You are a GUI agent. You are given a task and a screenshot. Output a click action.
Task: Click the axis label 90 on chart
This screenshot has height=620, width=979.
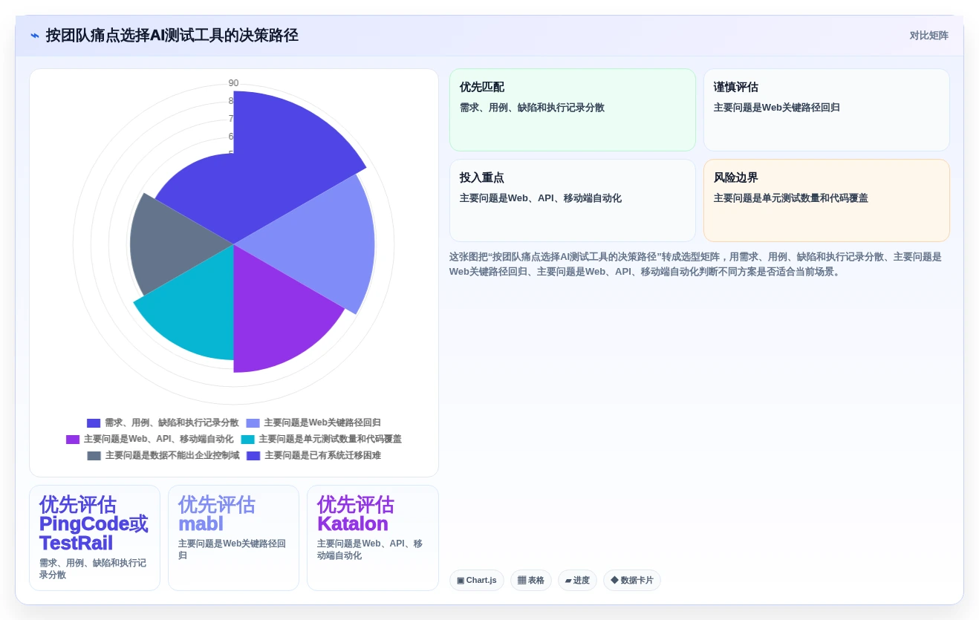[x=233, y=83]
